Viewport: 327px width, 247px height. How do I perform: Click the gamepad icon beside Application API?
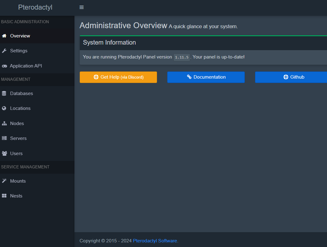click(x=4, y=66)
